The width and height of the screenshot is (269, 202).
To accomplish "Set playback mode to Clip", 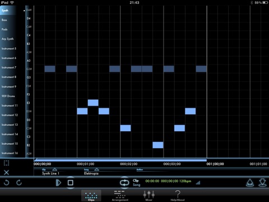I will click(x=136, y=181).
